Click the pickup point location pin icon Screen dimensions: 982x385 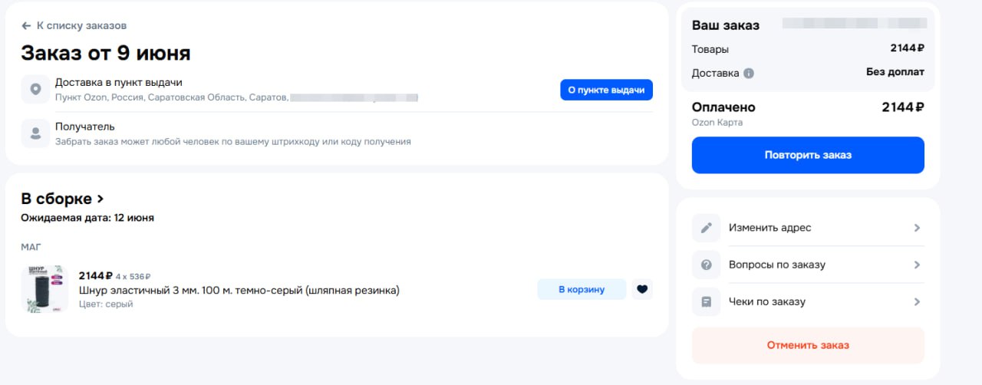click(x=35, y=90)
